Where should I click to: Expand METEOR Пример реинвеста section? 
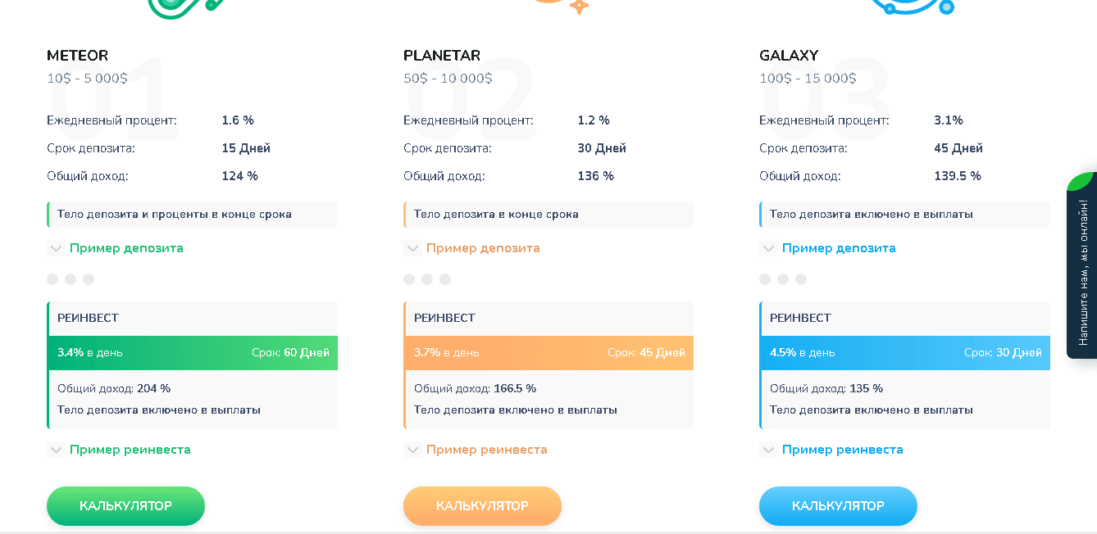(130, 450)
